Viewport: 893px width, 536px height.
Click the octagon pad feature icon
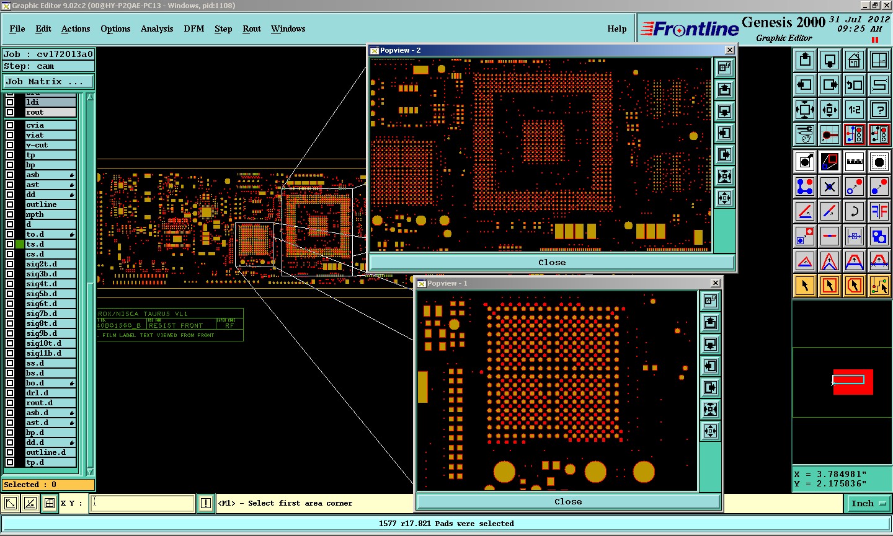coord(879,162)
